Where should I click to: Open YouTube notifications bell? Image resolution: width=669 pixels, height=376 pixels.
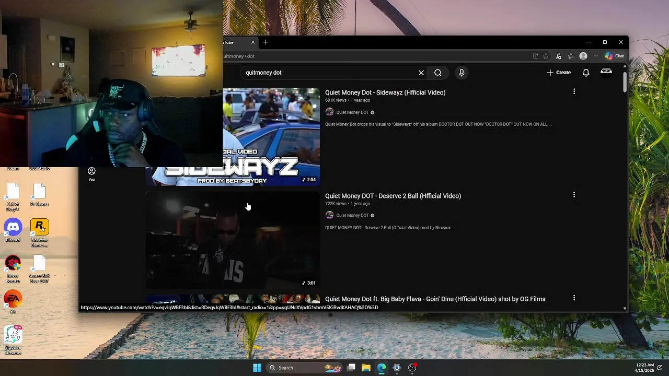pyautogui.click(x=586, y=73)
